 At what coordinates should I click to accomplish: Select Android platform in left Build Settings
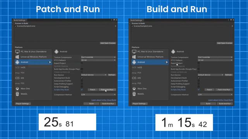(x=33, y=62)
